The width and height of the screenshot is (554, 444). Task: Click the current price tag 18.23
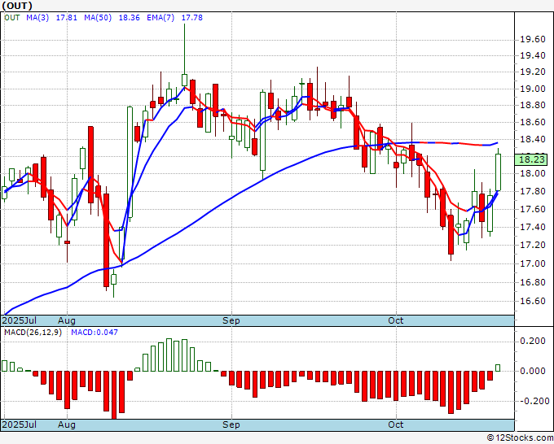pos(532,159)
